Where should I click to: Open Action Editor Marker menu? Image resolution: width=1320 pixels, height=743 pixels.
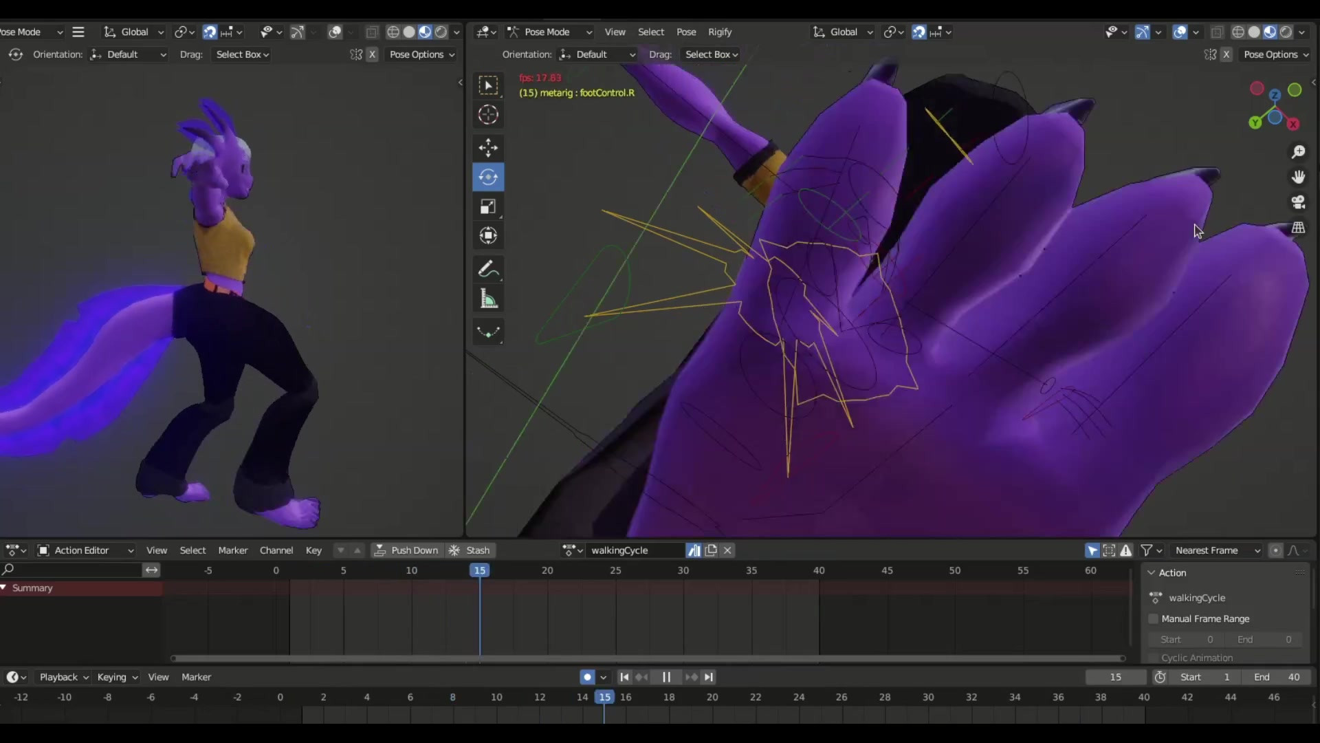pyautogui.click(x=232, y=550)
